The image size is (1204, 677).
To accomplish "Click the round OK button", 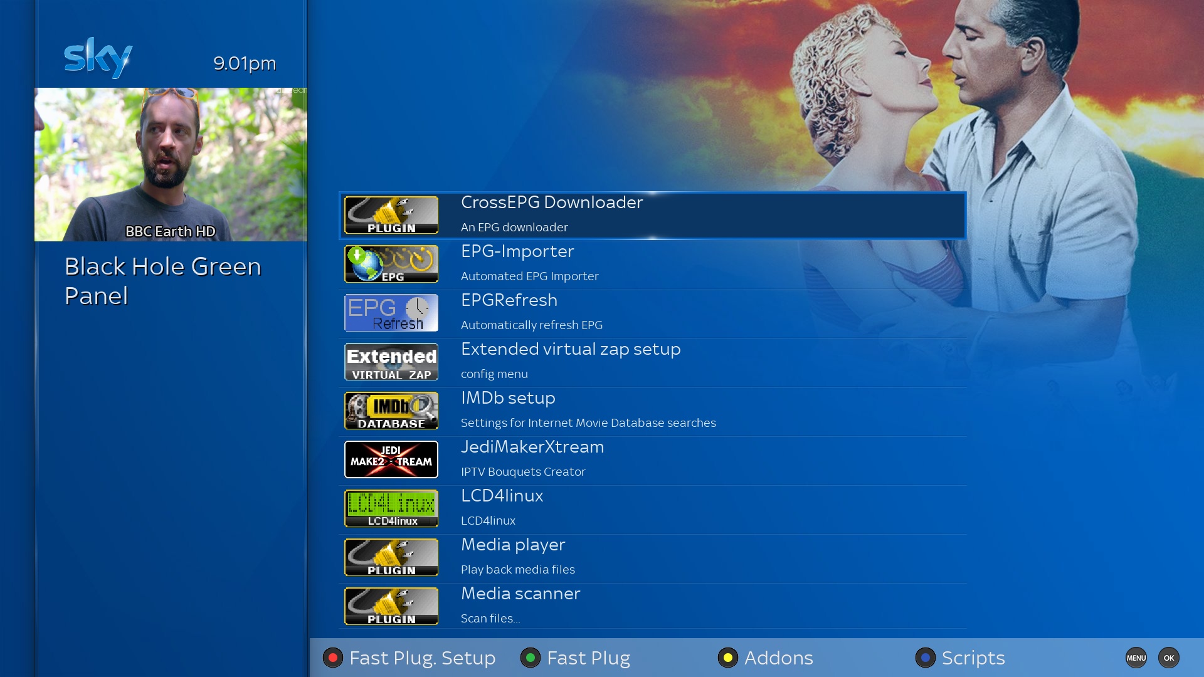I will tap(1169, 658).
